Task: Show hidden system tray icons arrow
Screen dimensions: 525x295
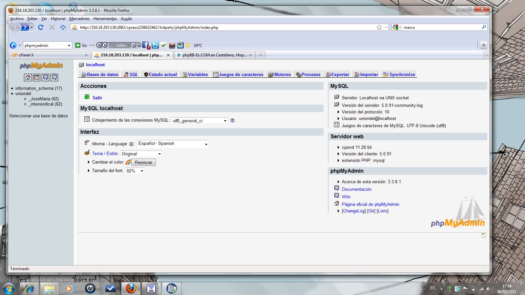Action: click(441, 288)
